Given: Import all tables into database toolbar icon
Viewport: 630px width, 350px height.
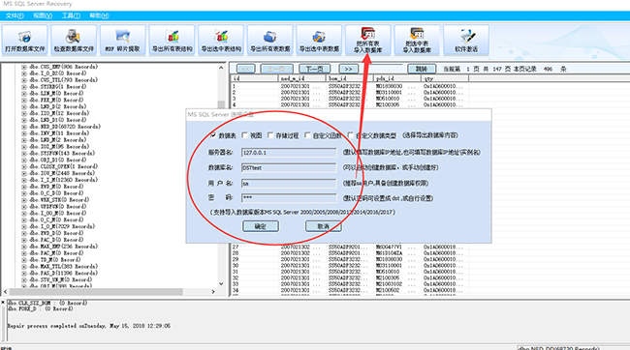Looking at the screenshot, I should click(368, 40).
